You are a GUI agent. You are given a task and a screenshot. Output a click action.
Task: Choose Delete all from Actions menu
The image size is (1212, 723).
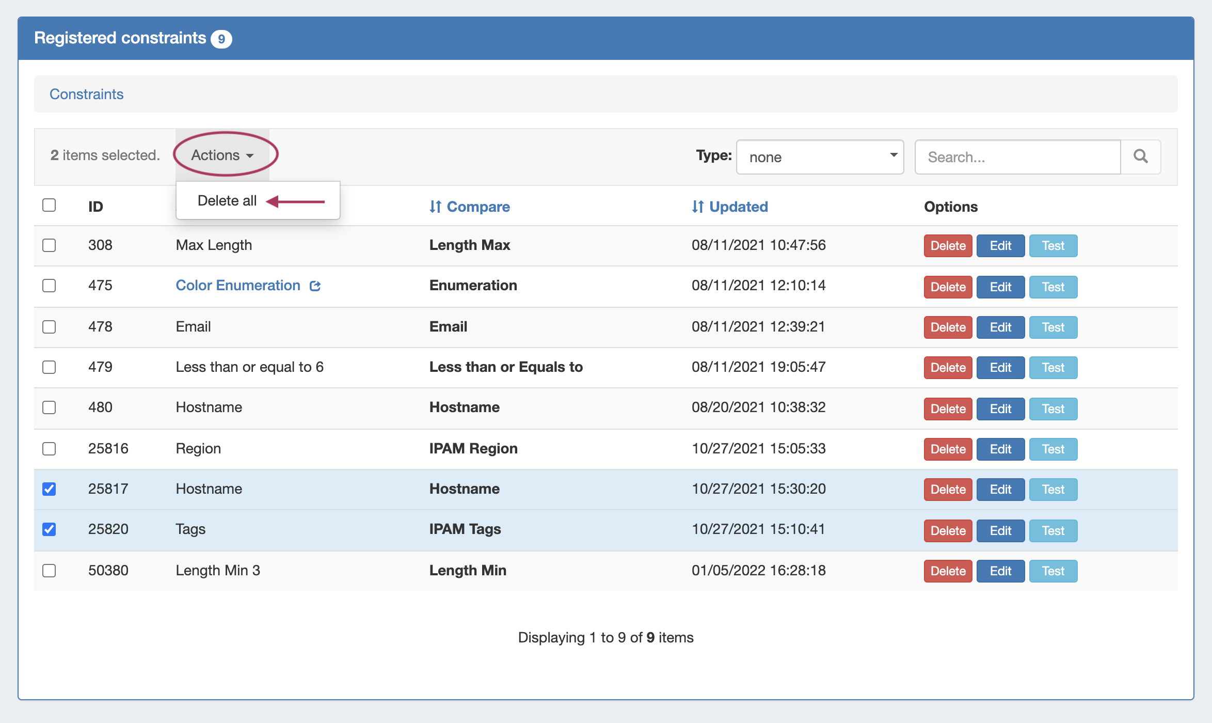pos(227,200)
